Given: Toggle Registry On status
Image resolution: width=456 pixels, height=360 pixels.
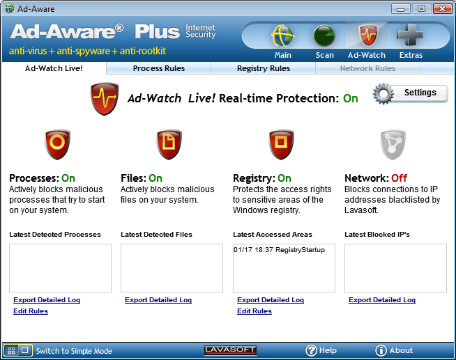Looking at the screenshot, I should click(x=284, y=178).
